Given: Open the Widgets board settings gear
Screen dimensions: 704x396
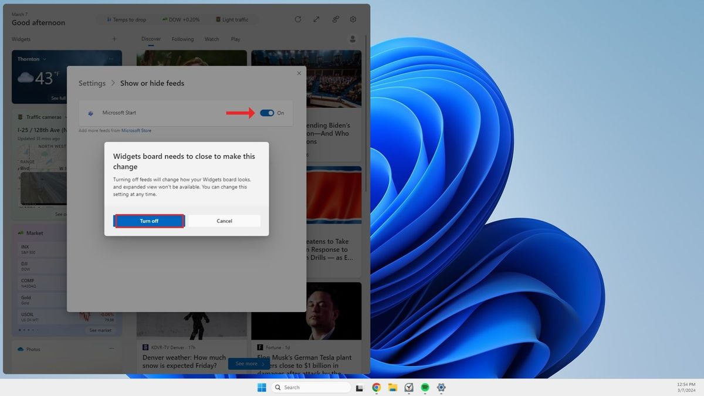Looking at the screenshot, I should 353,19.
